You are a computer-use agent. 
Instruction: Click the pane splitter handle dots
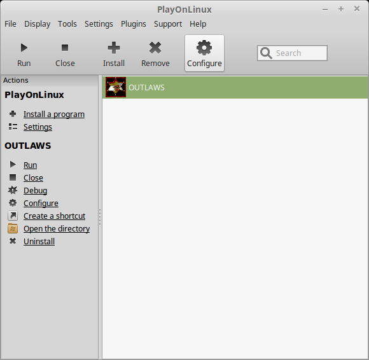(100, 217)
